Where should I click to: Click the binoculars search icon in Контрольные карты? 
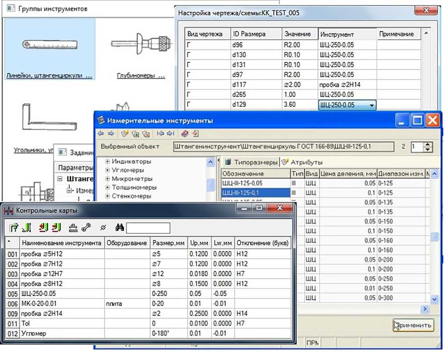coord(119,228)
